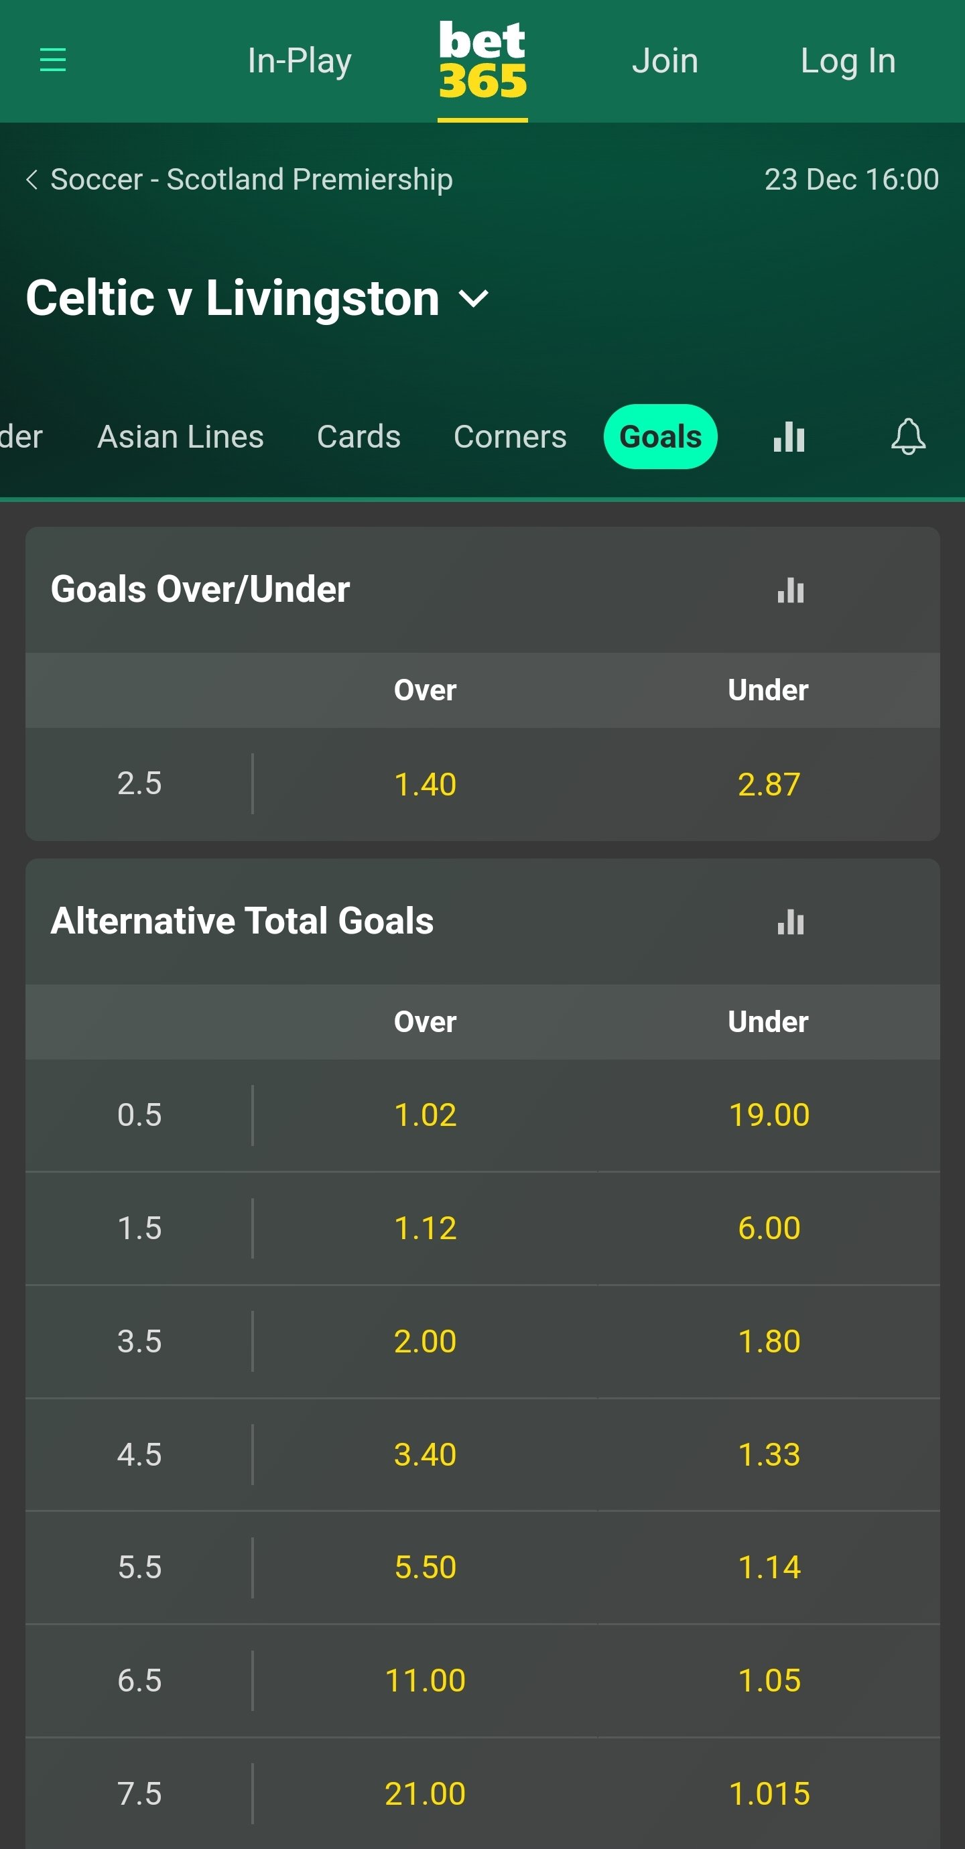Select Over 3.5 goals at 2.00
Viewport: 965px width, 1849px height.
(x=425, y=1341)
